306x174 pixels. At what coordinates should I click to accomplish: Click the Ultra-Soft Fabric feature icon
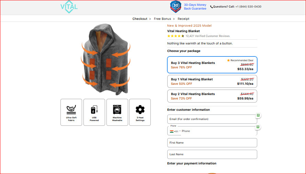(71, 110)
